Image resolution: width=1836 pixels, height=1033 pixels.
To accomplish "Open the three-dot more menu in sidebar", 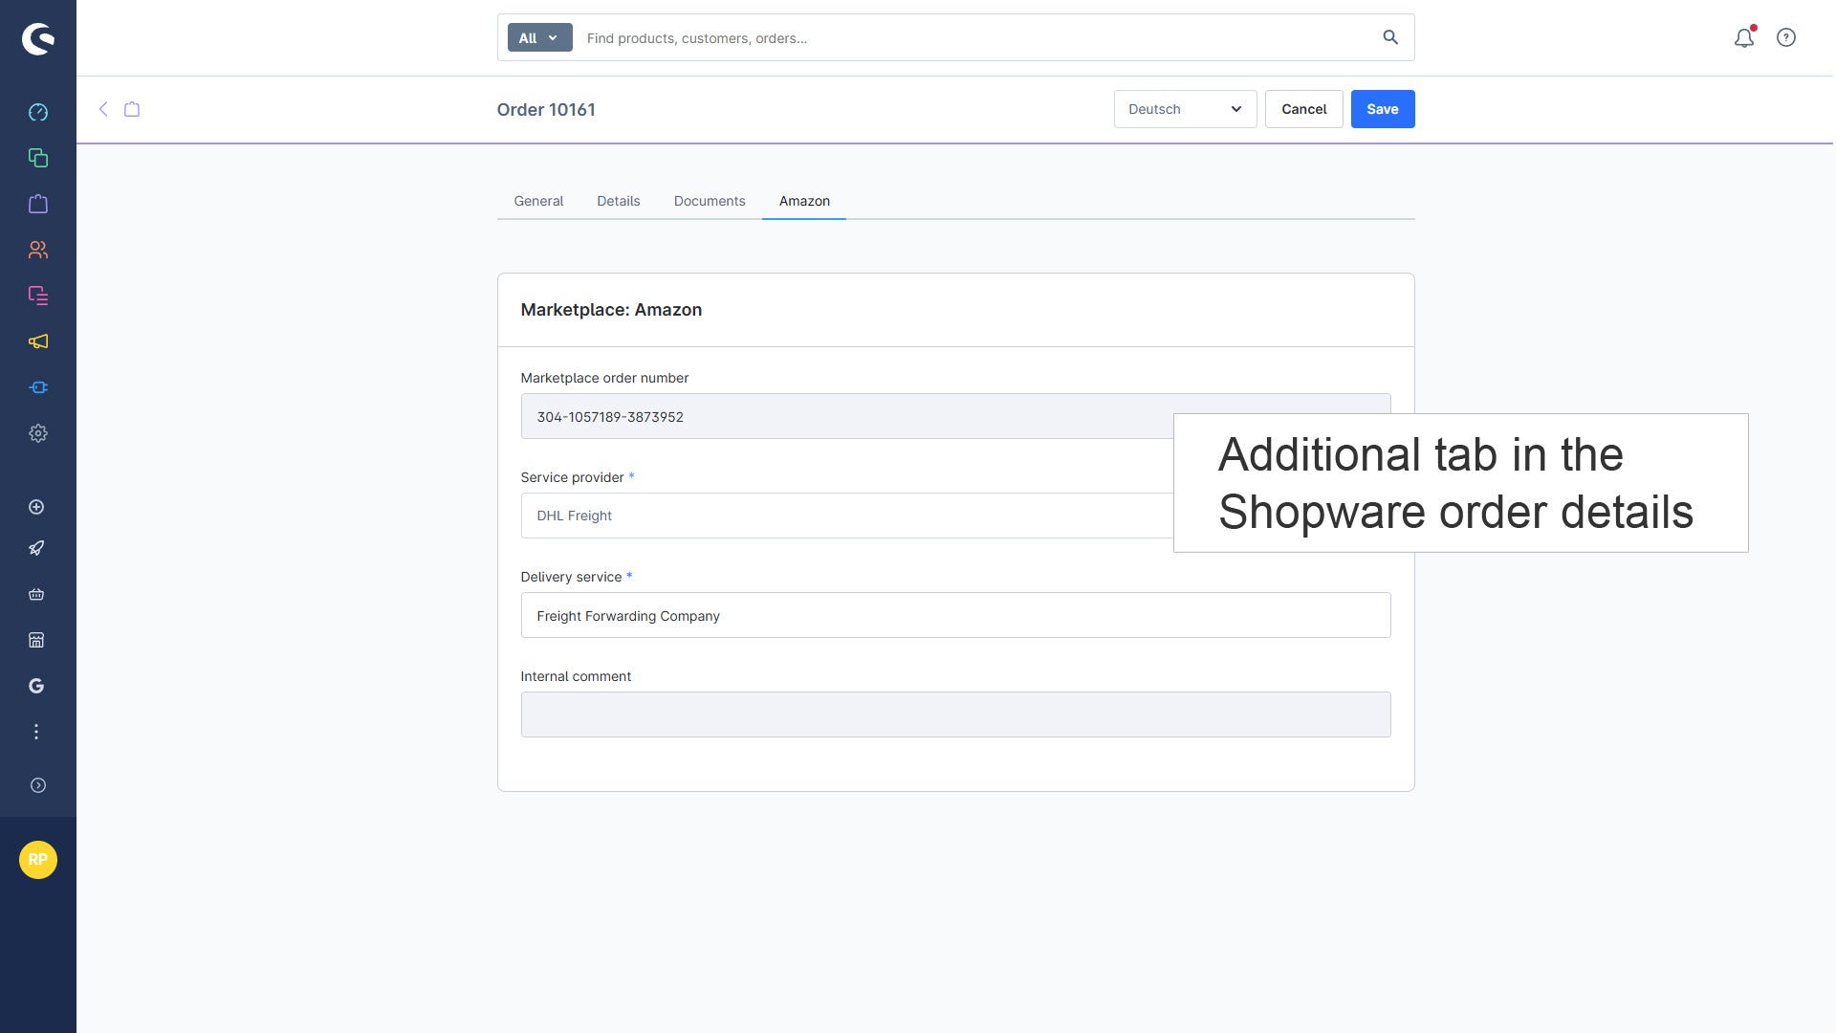I will point(36,732).
